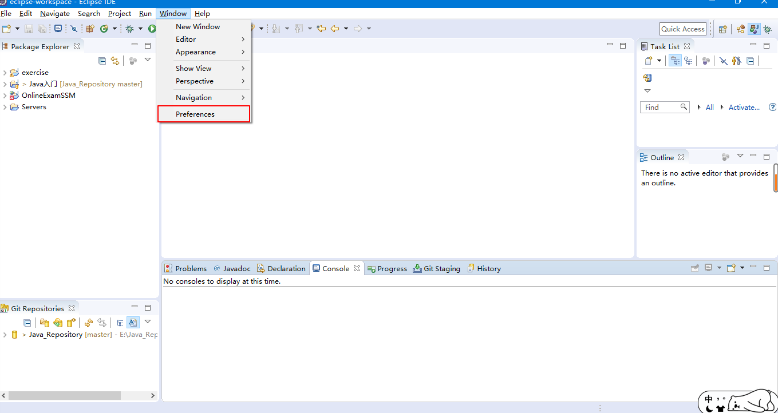Open the New Task dropdown arrow
The height and width of the screenshot is (413, 778).
[x=659, y=61]
